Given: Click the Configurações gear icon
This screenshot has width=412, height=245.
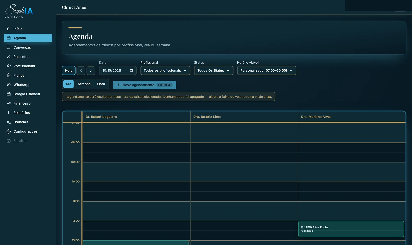Looking at the screenshot, I should click(9, 131).
